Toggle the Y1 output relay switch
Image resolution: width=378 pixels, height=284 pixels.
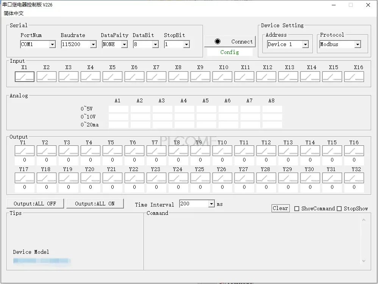pos(25,151)
